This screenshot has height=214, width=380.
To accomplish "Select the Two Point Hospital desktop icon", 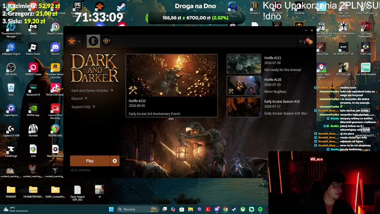I will tap(366, 69).
